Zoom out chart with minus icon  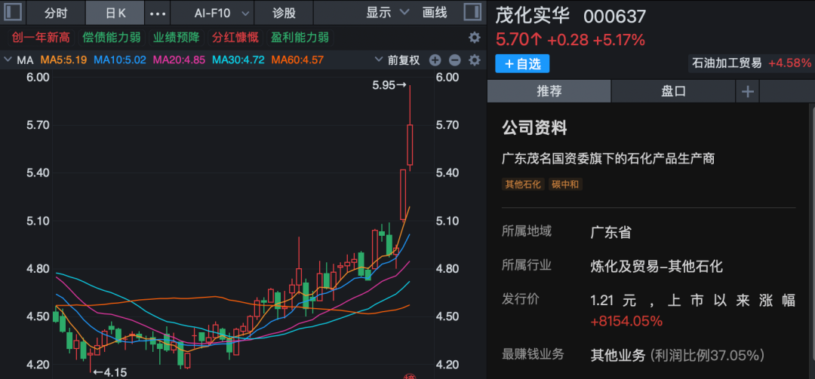(x=454, y=60)
